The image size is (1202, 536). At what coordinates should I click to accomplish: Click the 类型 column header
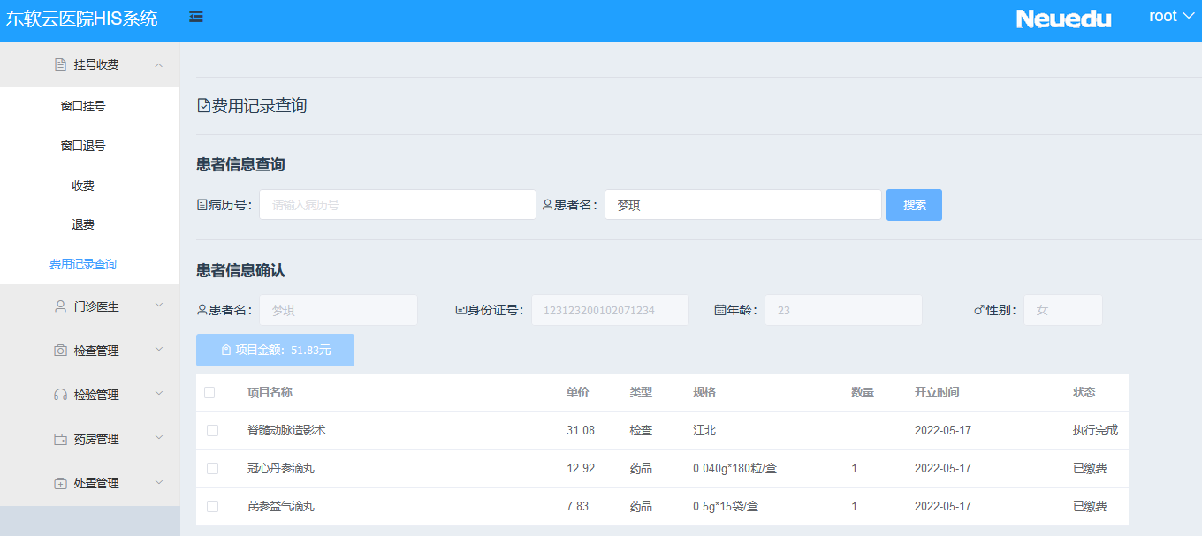(x=641, y=393)
